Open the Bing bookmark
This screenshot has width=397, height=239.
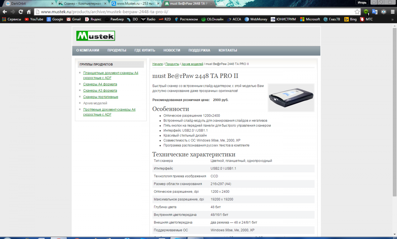pos(351,19)
